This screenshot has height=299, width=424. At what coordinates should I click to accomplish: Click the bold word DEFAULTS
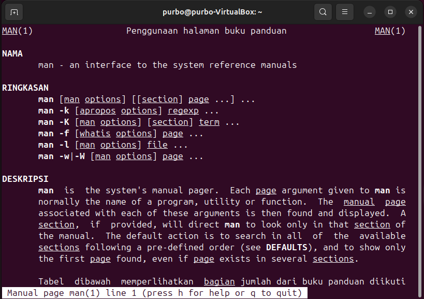click(x=287, y=247)
